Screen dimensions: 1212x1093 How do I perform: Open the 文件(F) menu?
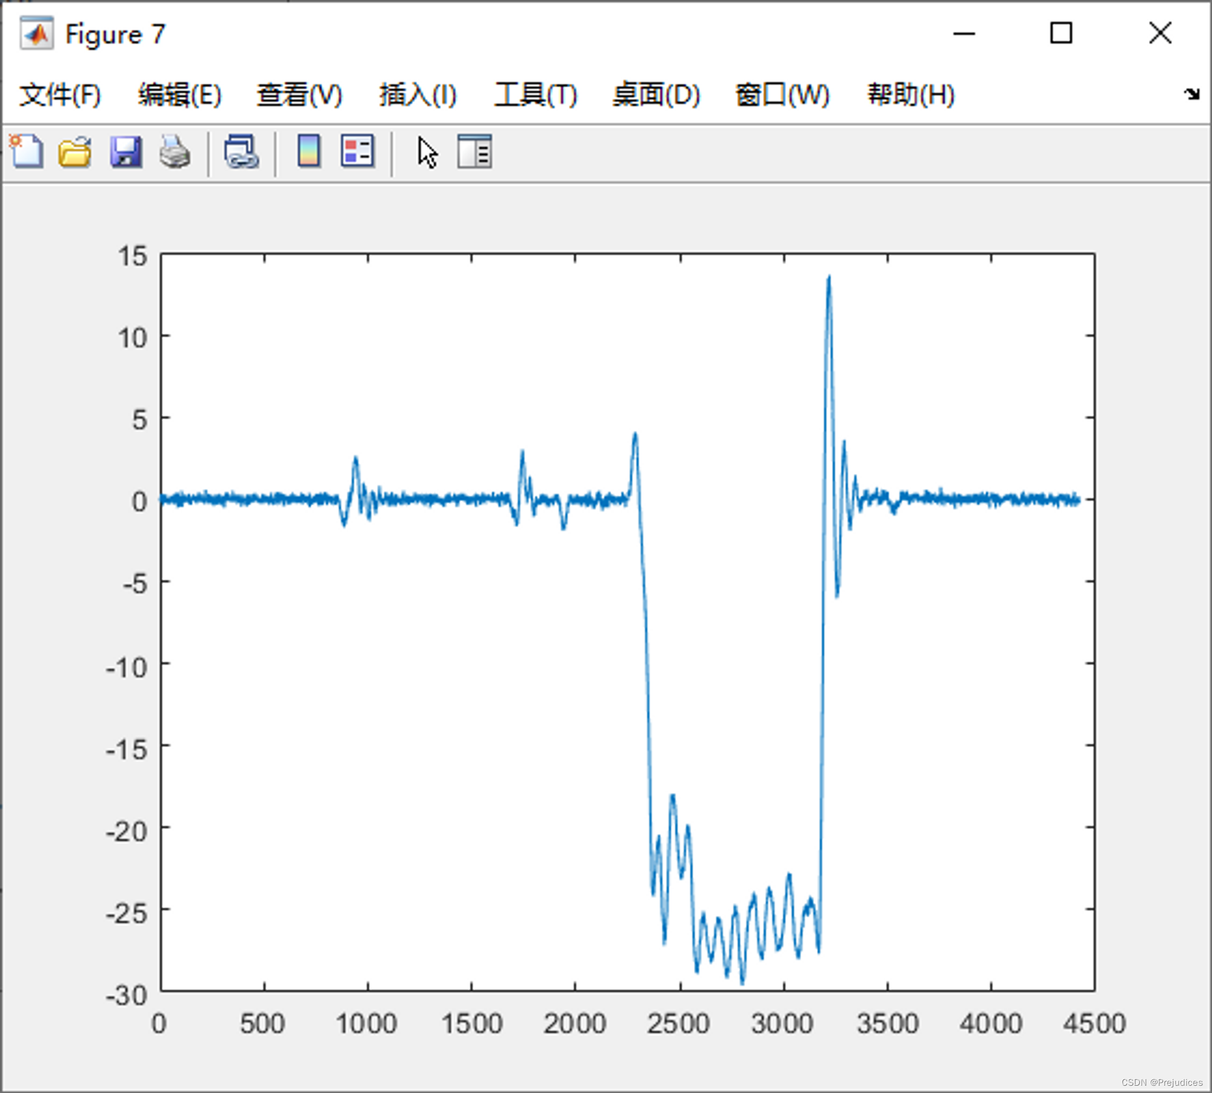[x=60, y=95]
